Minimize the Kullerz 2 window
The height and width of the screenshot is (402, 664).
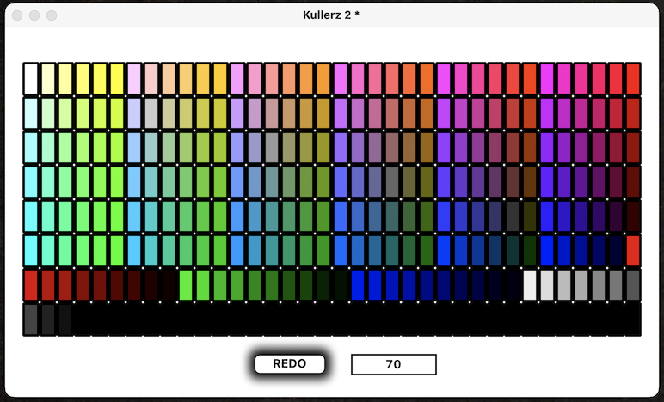[34, 15]
